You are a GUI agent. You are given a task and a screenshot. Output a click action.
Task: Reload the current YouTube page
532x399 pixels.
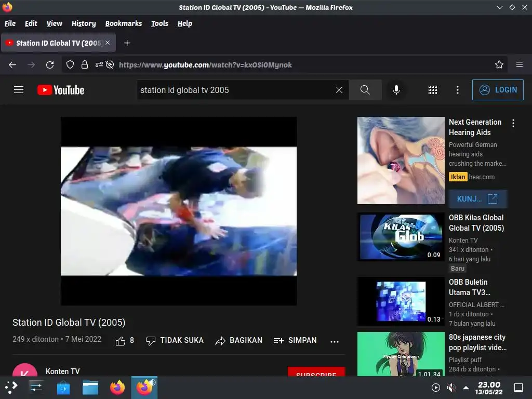pyautogui.click(x=50, y=65)
